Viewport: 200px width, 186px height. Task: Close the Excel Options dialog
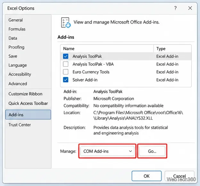190,8
